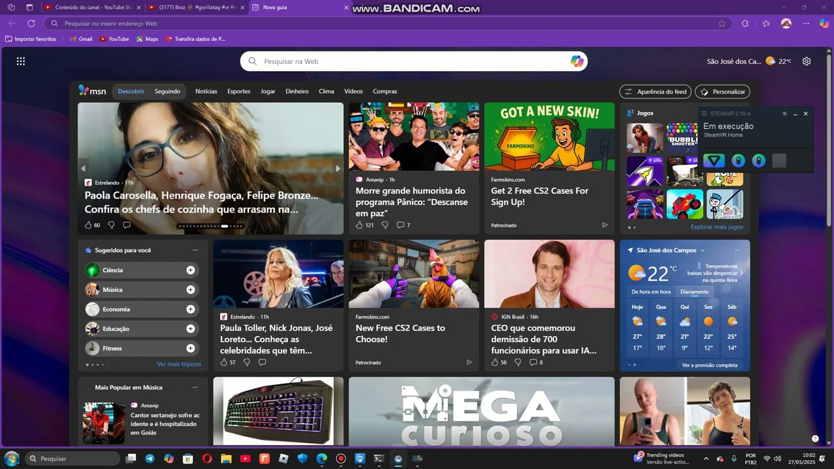Expand the low temperatures weather alert

741,273
